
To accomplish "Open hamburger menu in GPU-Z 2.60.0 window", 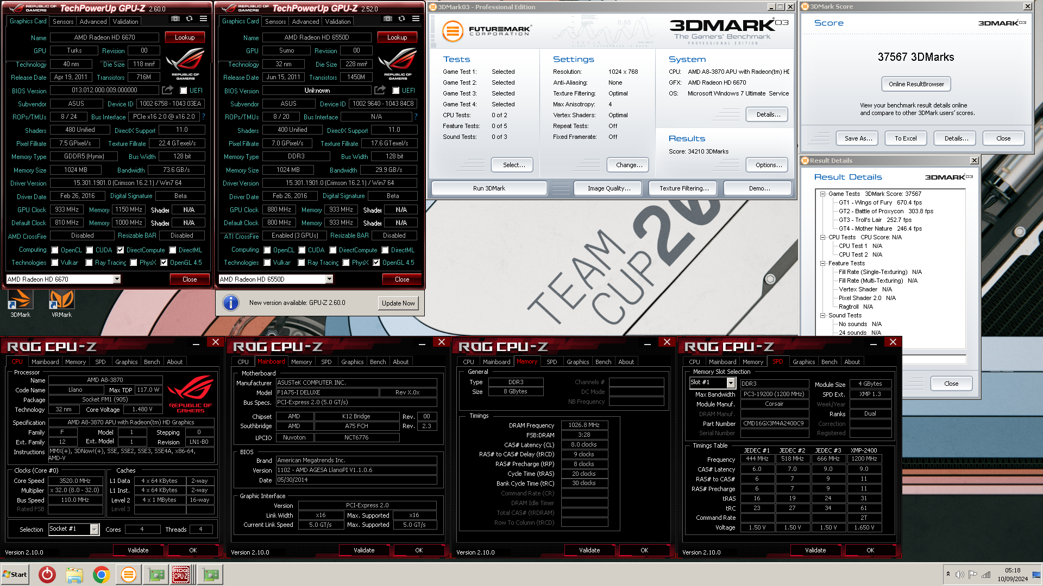I will 203,18.
